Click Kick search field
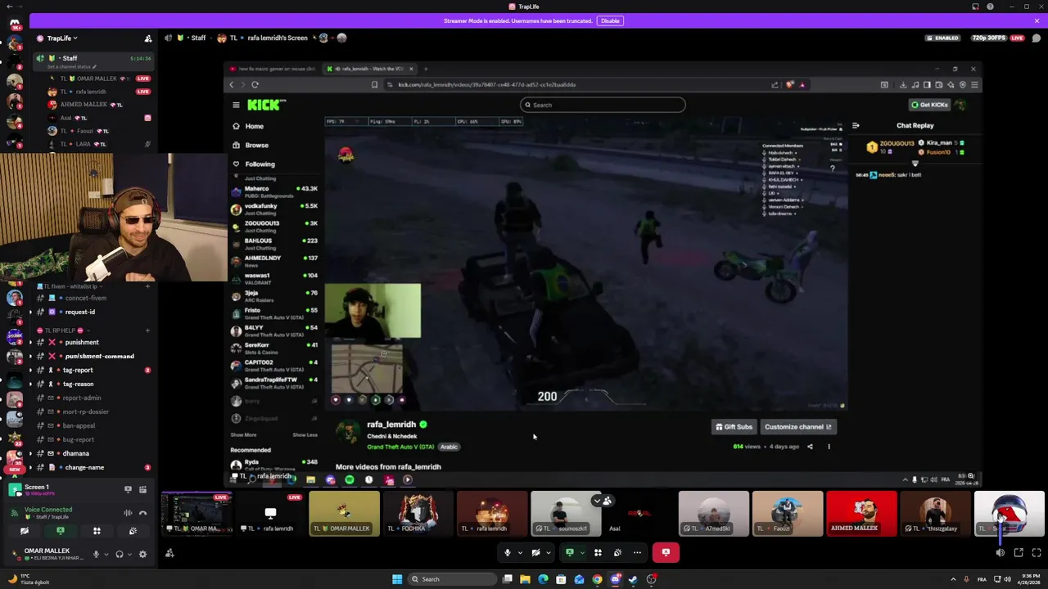 tap(603, 105)
